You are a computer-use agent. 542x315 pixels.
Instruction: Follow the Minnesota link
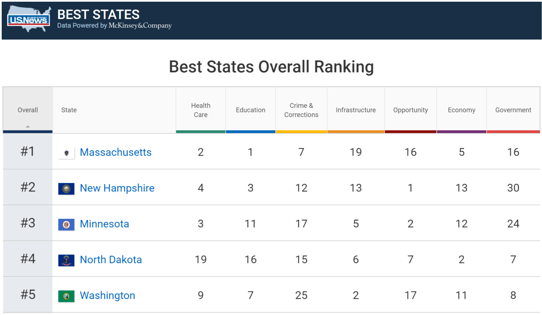coord(104,224)
